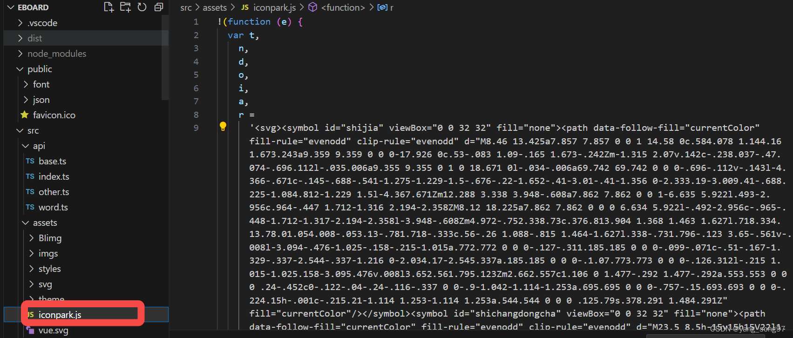Click variable 'i,' on line 6
The height and width of the screenshot is (338, 793).
(x=244, y=88)
